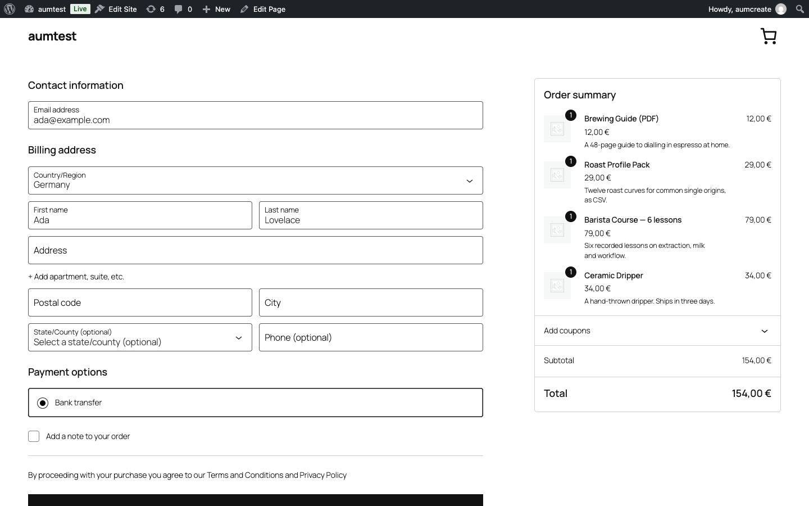Viewport: 809px width, 506px height.
Task: Click the Roast Profile Pack thumbnail
Action: point(557,175)
